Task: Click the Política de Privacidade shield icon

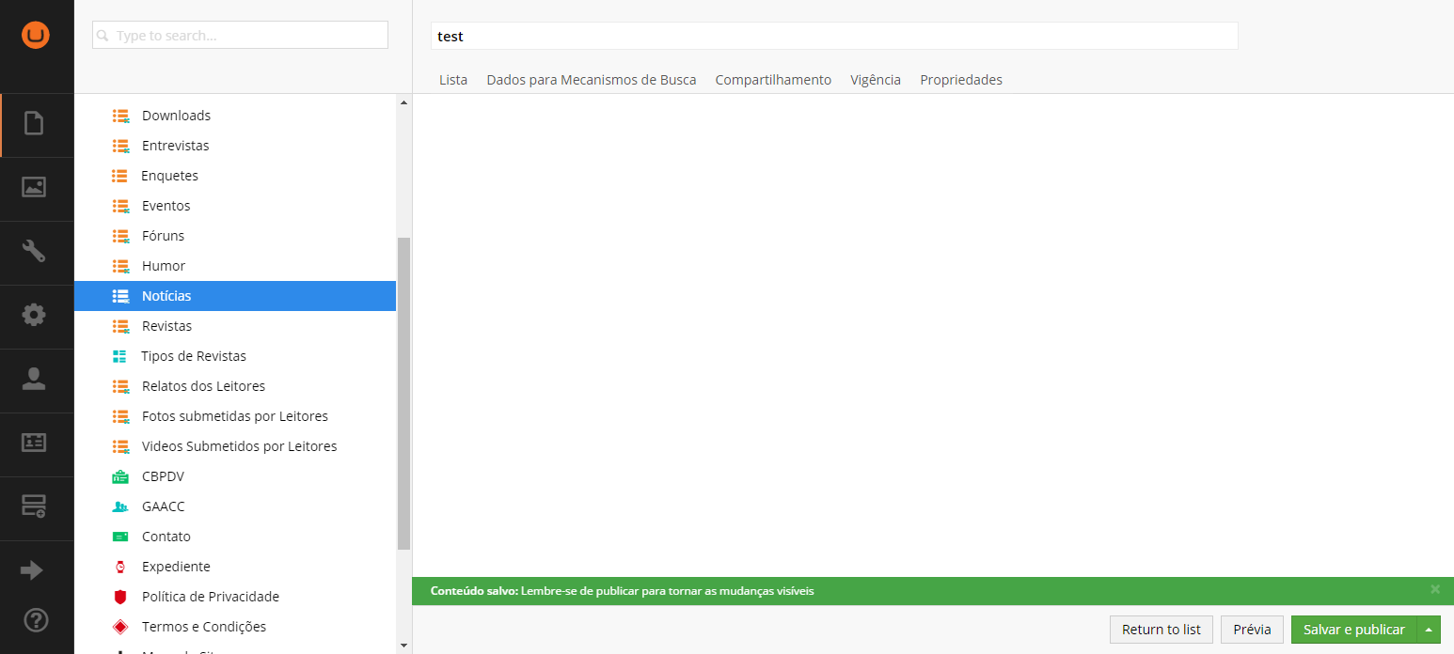Action: (119, 597)
